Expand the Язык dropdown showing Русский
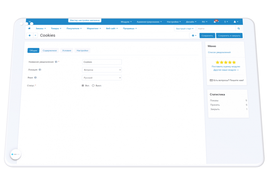Screen dimensions: 269x179 102,78
